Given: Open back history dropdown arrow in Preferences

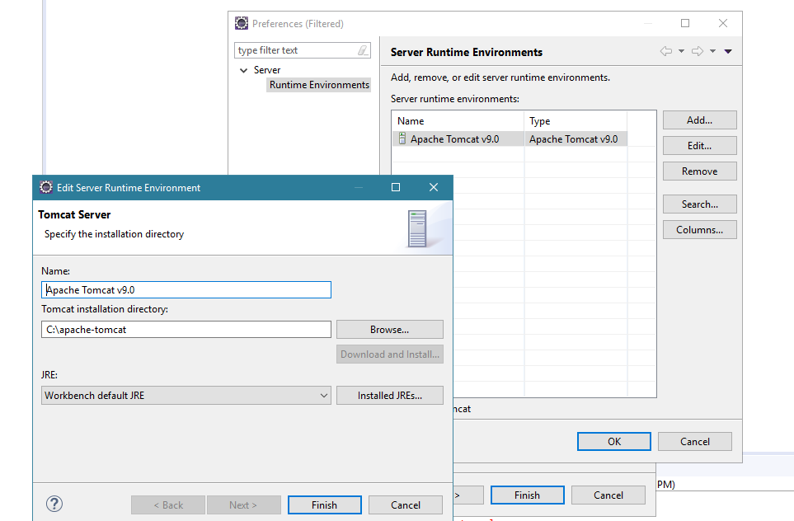Looking at the screenshot, I should point(681,51).
